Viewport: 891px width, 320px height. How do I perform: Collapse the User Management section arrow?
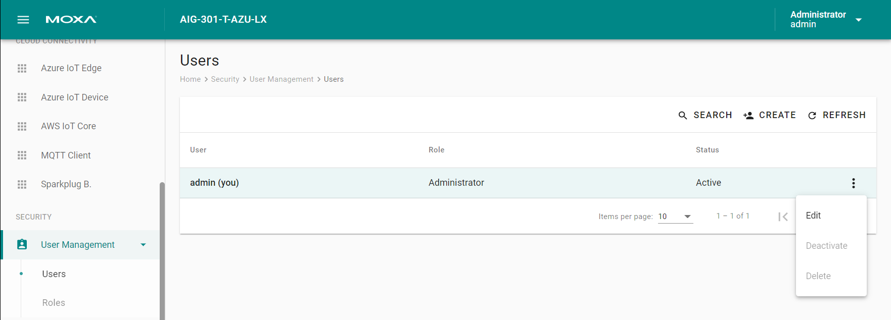click(x=143, y=245)
